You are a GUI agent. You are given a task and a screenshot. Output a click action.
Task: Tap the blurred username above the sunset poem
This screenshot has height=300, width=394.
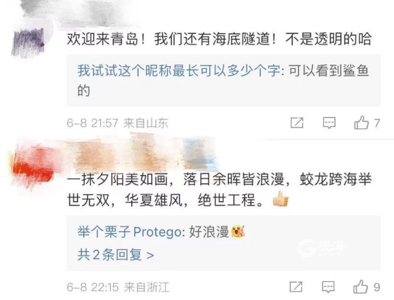(x=141, y=153)
